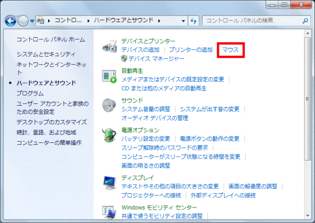Expand the arrow after ハードウェアとサウンド breadcrumb
The width and height of the screenshot is (315, 223).
coord(159,21)
